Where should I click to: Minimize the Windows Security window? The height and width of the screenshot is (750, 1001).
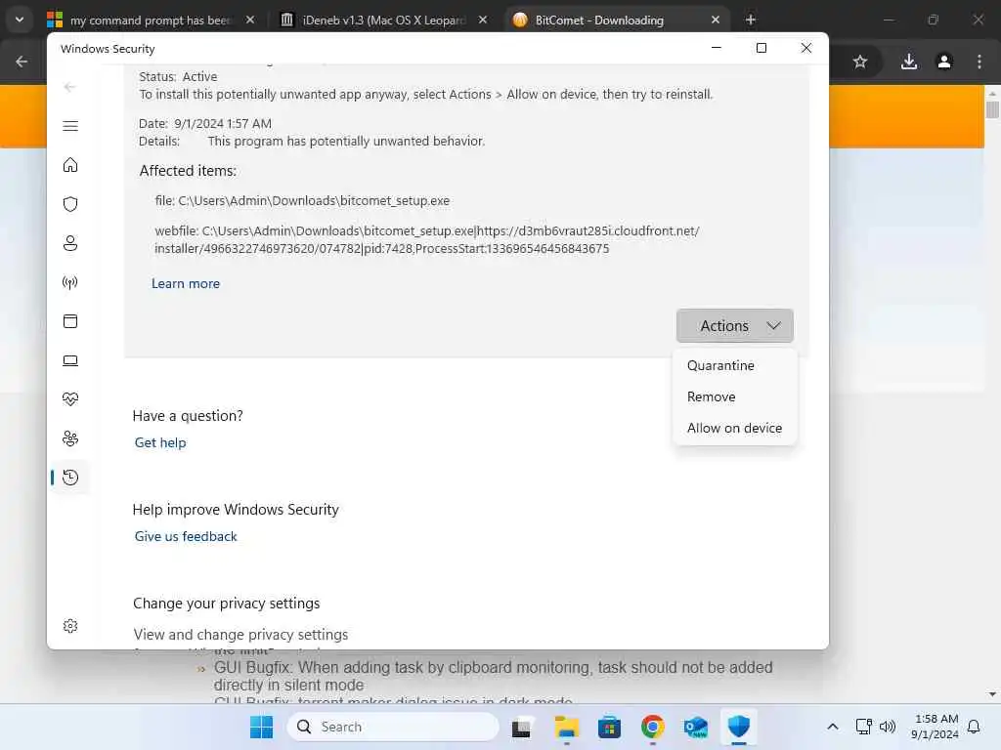[x=717, y=48]
